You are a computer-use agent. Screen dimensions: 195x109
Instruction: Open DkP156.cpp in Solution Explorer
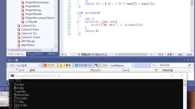pos(28,41)
